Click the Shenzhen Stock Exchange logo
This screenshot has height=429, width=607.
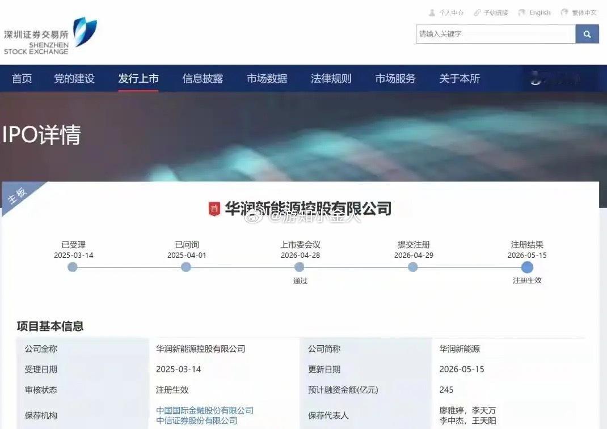[50, 36]
